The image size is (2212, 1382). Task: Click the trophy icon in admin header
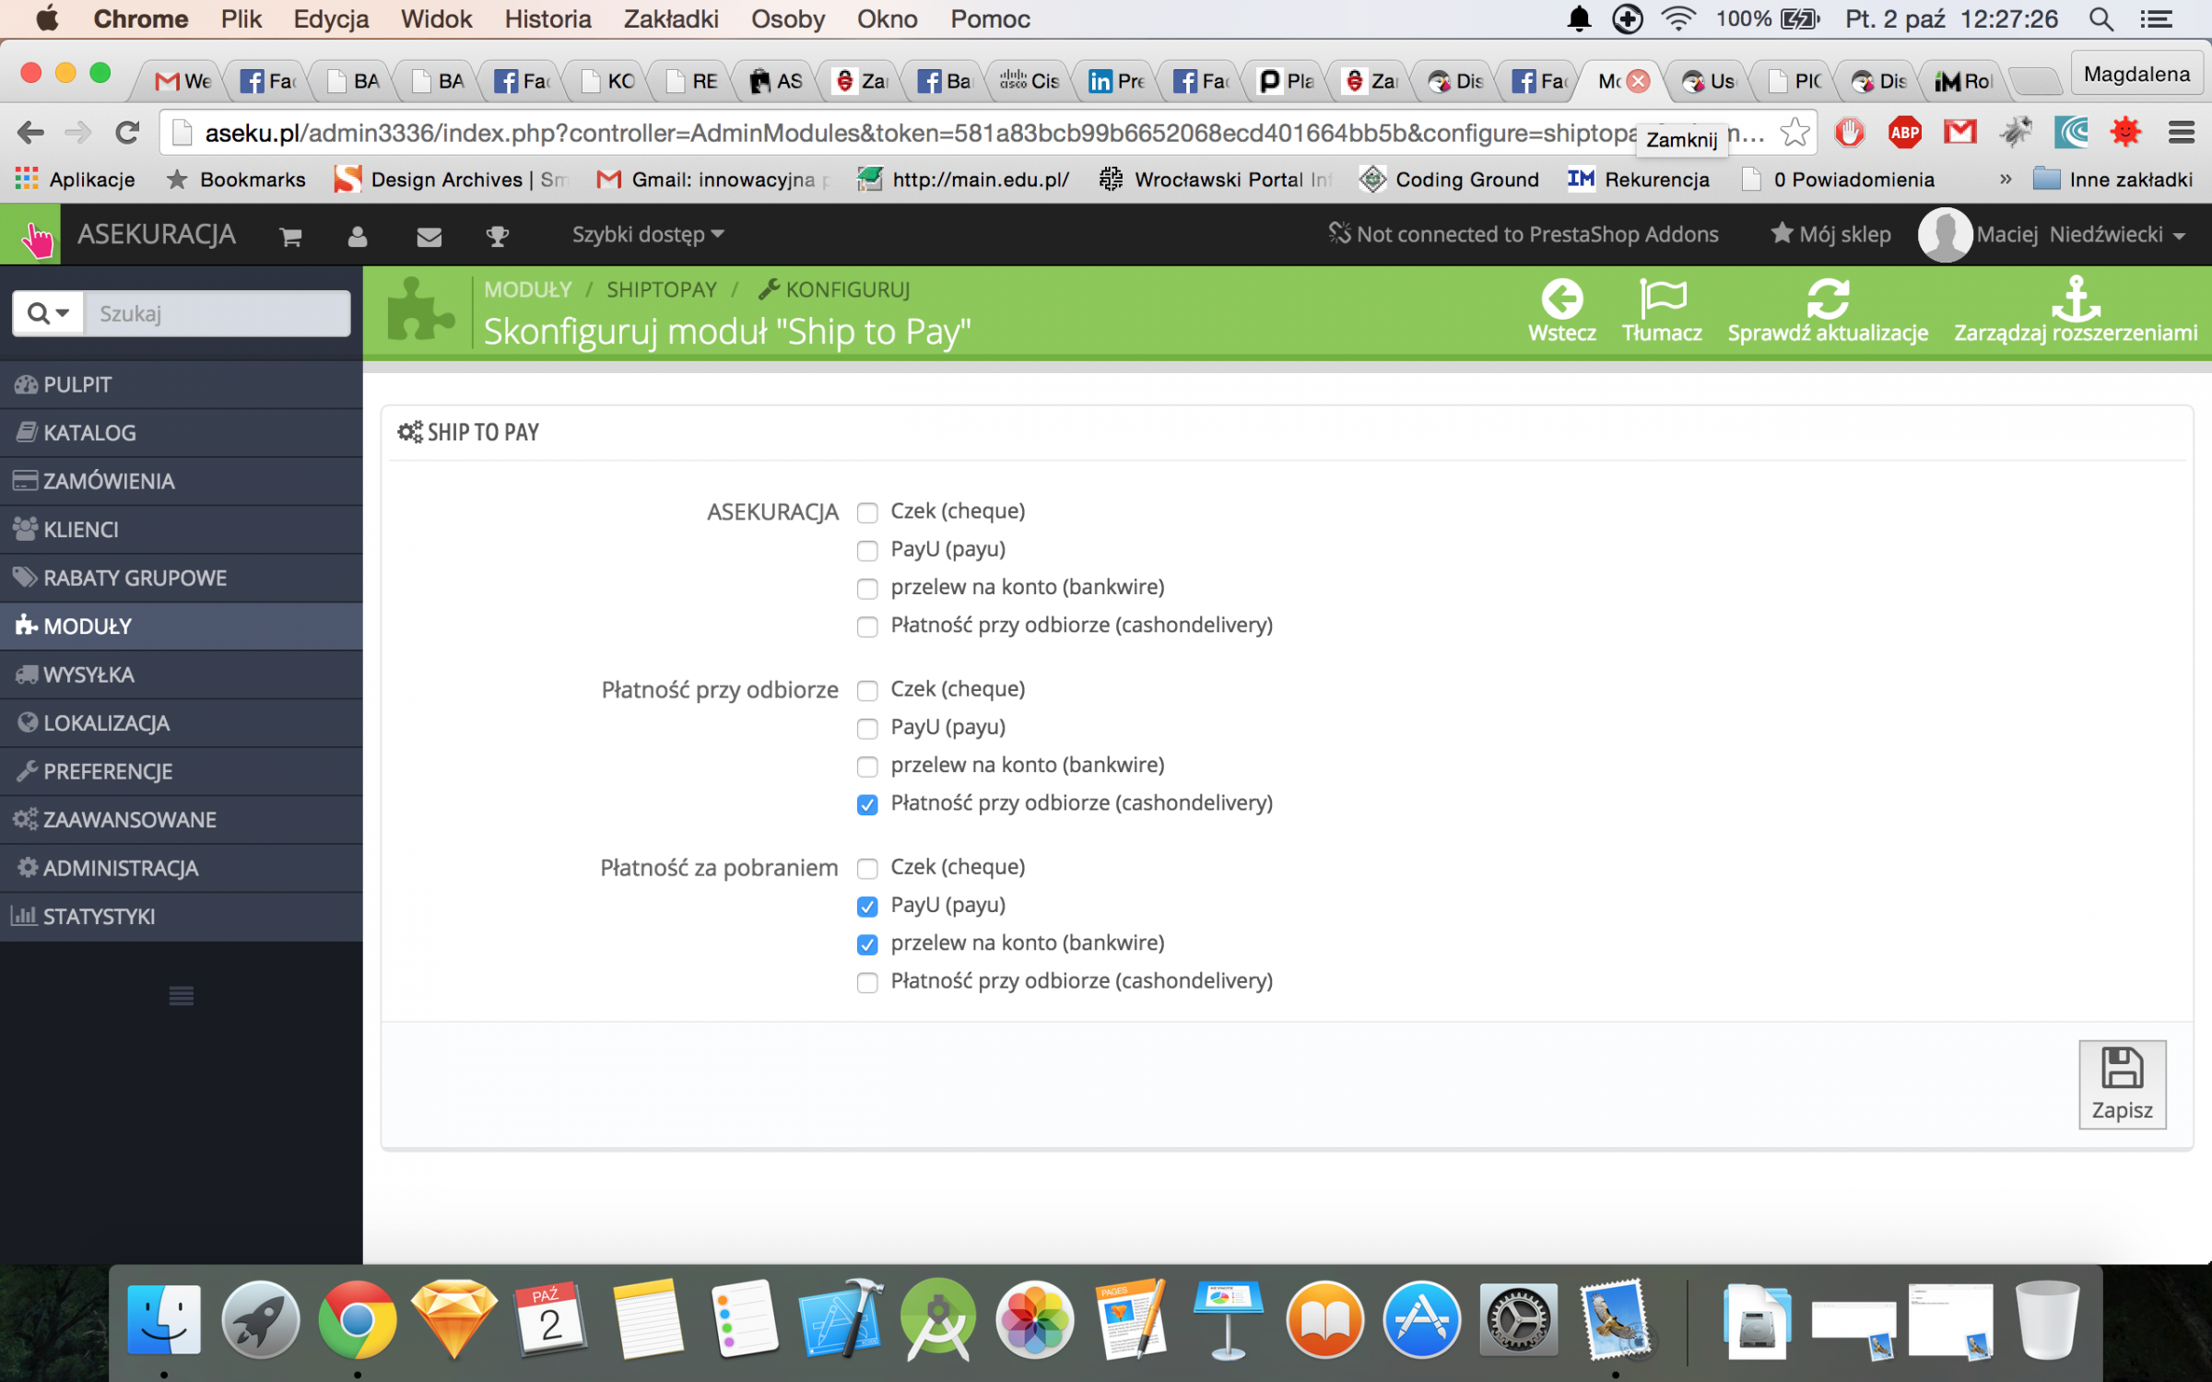(x=498, y=237)
